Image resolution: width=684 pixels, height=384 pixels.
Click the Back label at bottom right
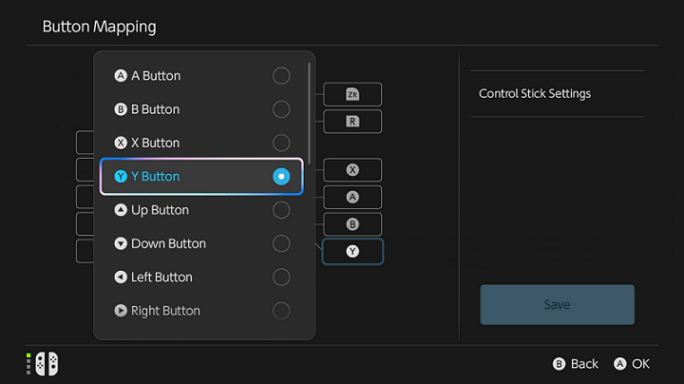(x=584, y=364)
